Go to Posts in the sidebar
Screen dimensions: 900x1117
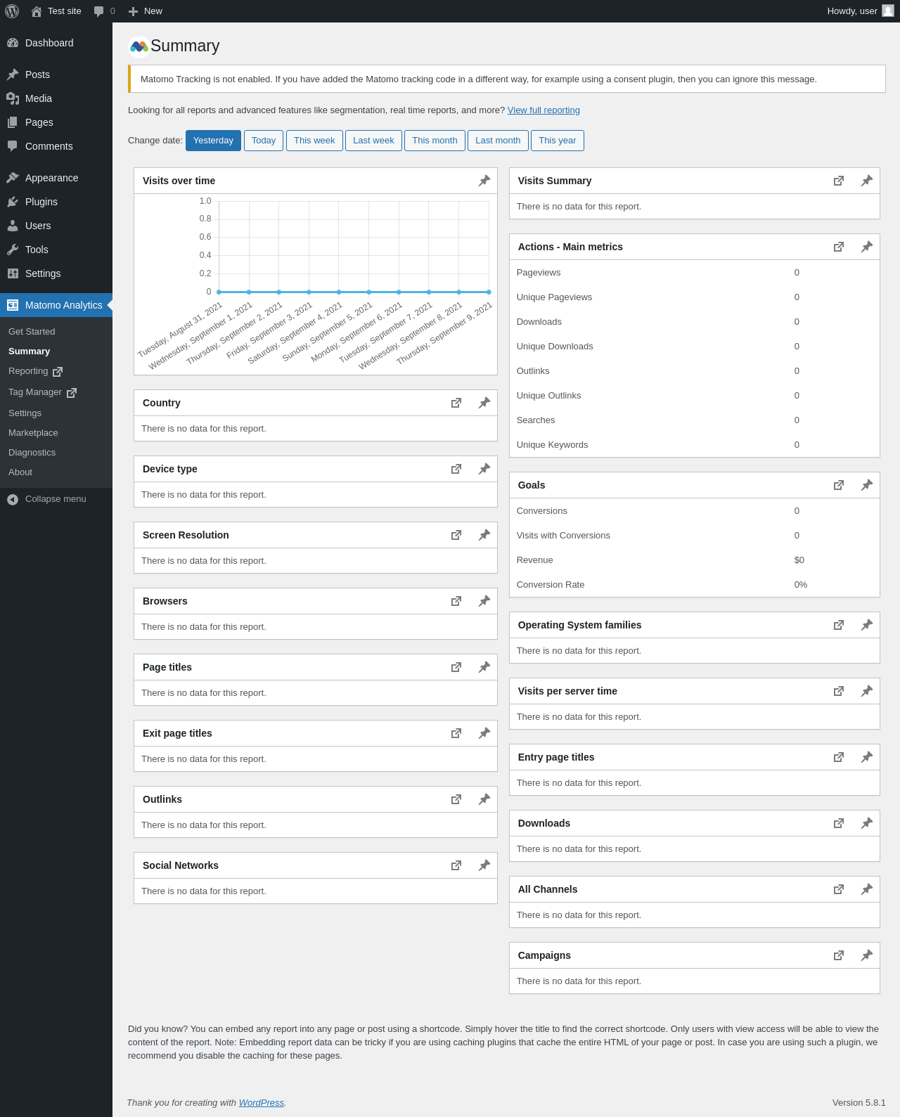pos(56,75)
